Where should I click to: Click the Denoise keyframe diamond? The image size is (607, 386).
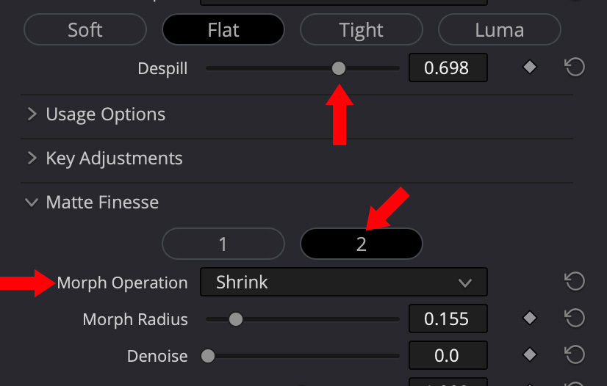point(529,355)
